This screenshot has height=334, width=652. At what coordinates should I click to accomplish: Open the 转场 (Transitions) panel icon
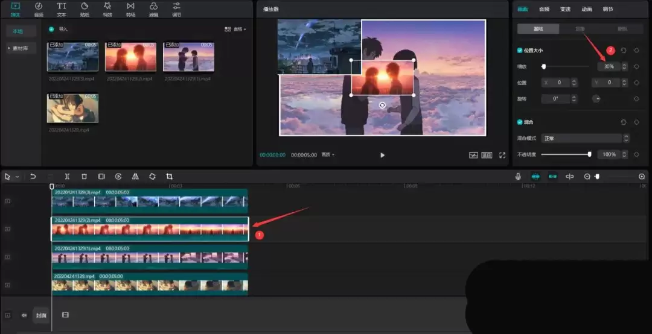tap(130, 8)
